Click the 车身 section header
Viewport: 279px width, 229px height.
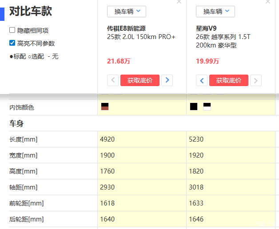click(16, 124)
